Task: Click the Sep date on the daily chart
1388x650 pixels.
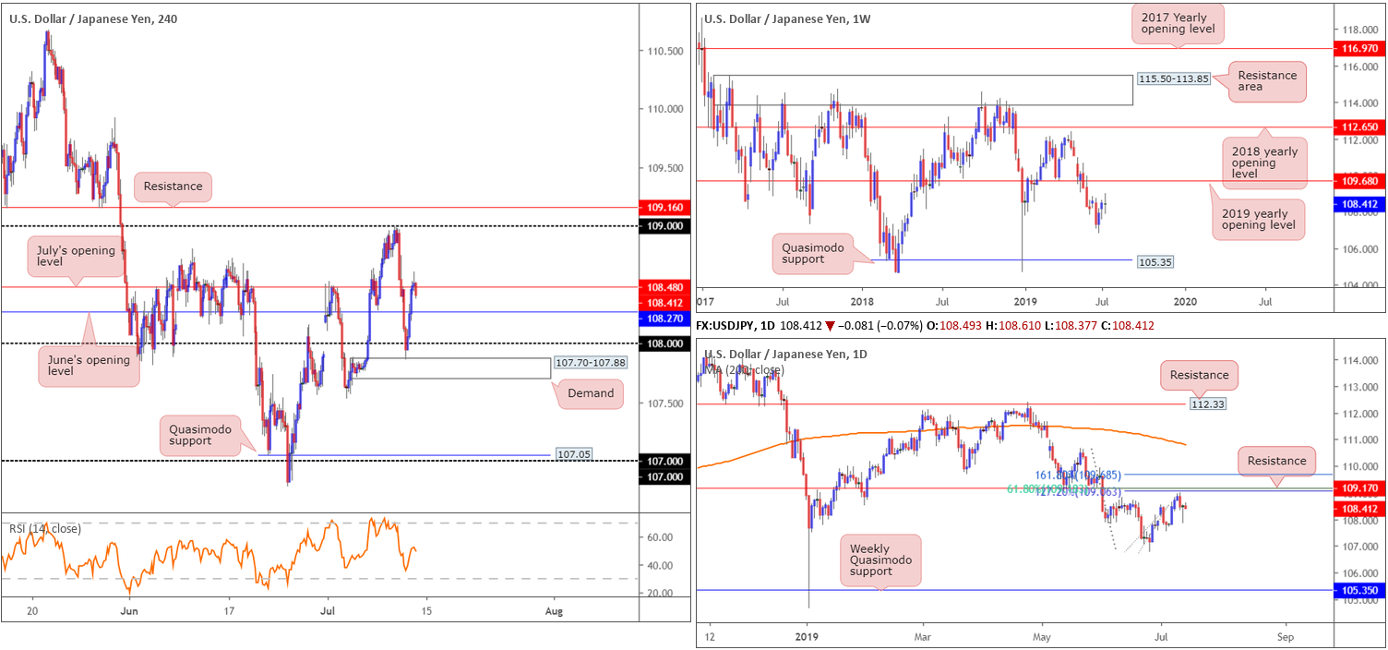Action: [x=1284, y=637]
